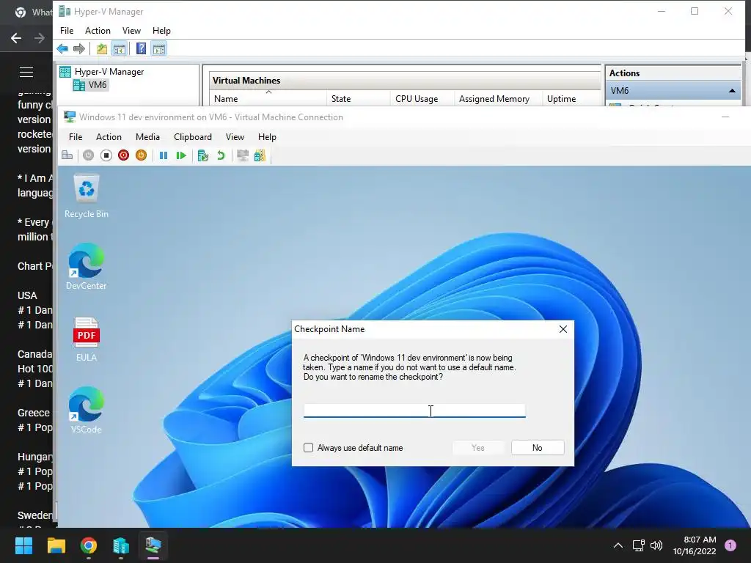
Task: Open the network tray icon
Action: coord(639,545)
